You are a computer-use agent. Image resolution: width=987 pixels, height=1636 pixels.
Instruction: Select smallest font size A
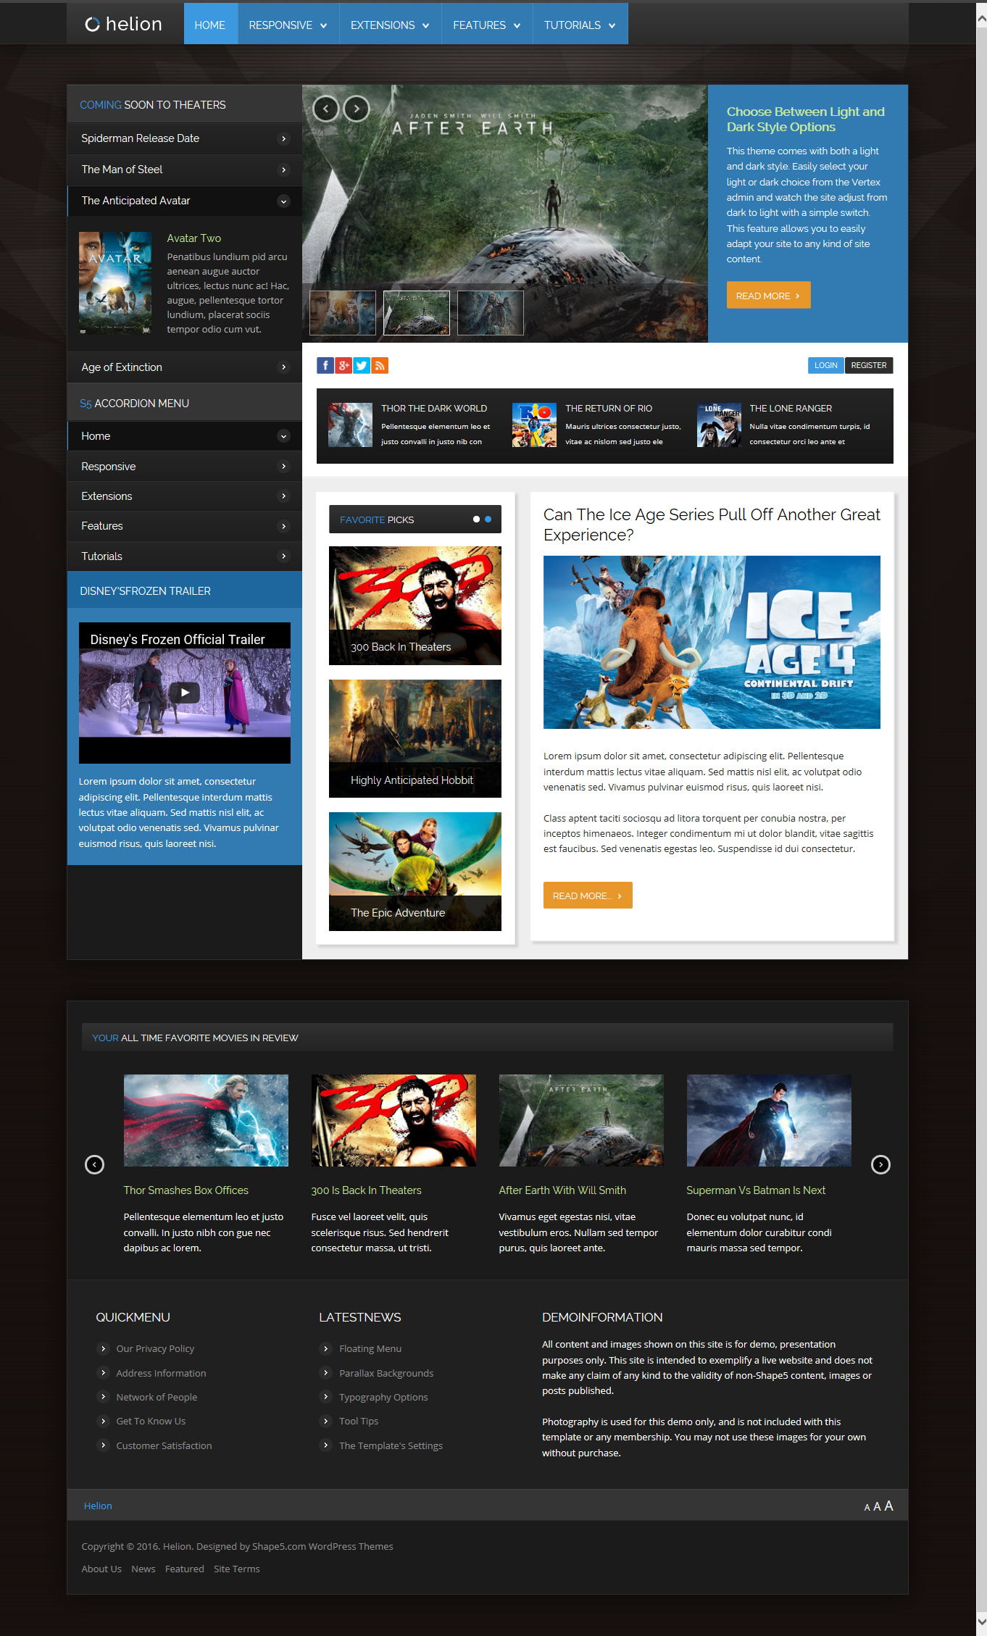tap(867, 1508)
